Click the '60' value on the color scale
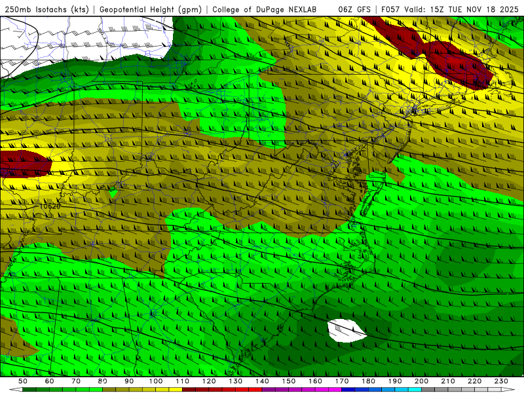 click(50, 381)
